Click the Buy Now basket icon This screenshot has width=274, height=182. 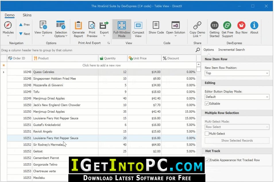coord(241,25)
